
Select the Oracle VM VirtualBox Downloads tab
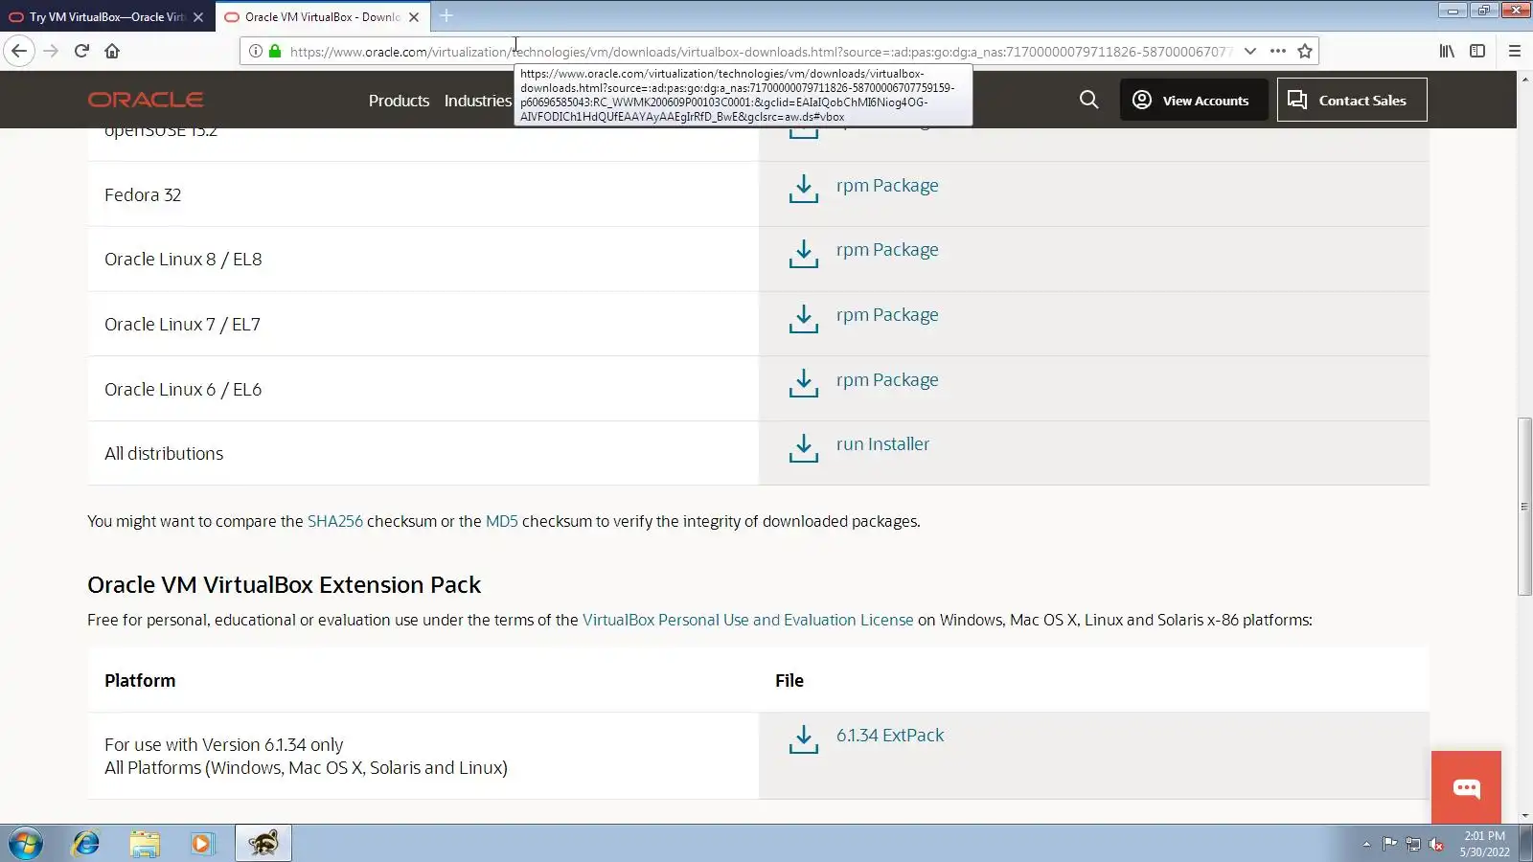(x=322, y=17)
